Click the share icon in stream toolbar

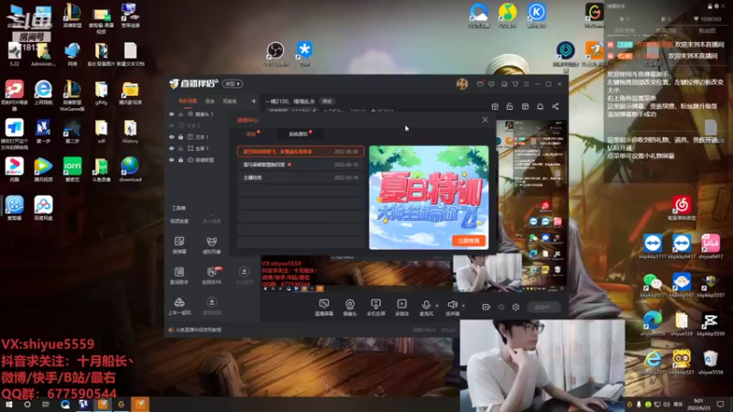(x=555, y=107)
